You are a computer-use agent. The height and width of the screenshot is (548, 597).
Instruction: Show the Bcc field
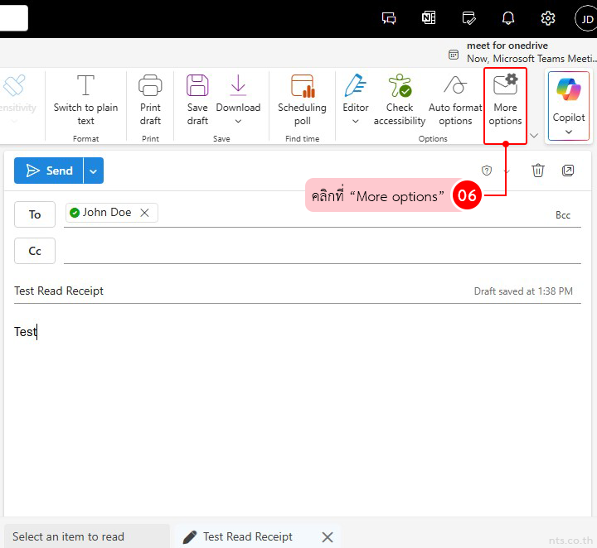pos(562,215)
